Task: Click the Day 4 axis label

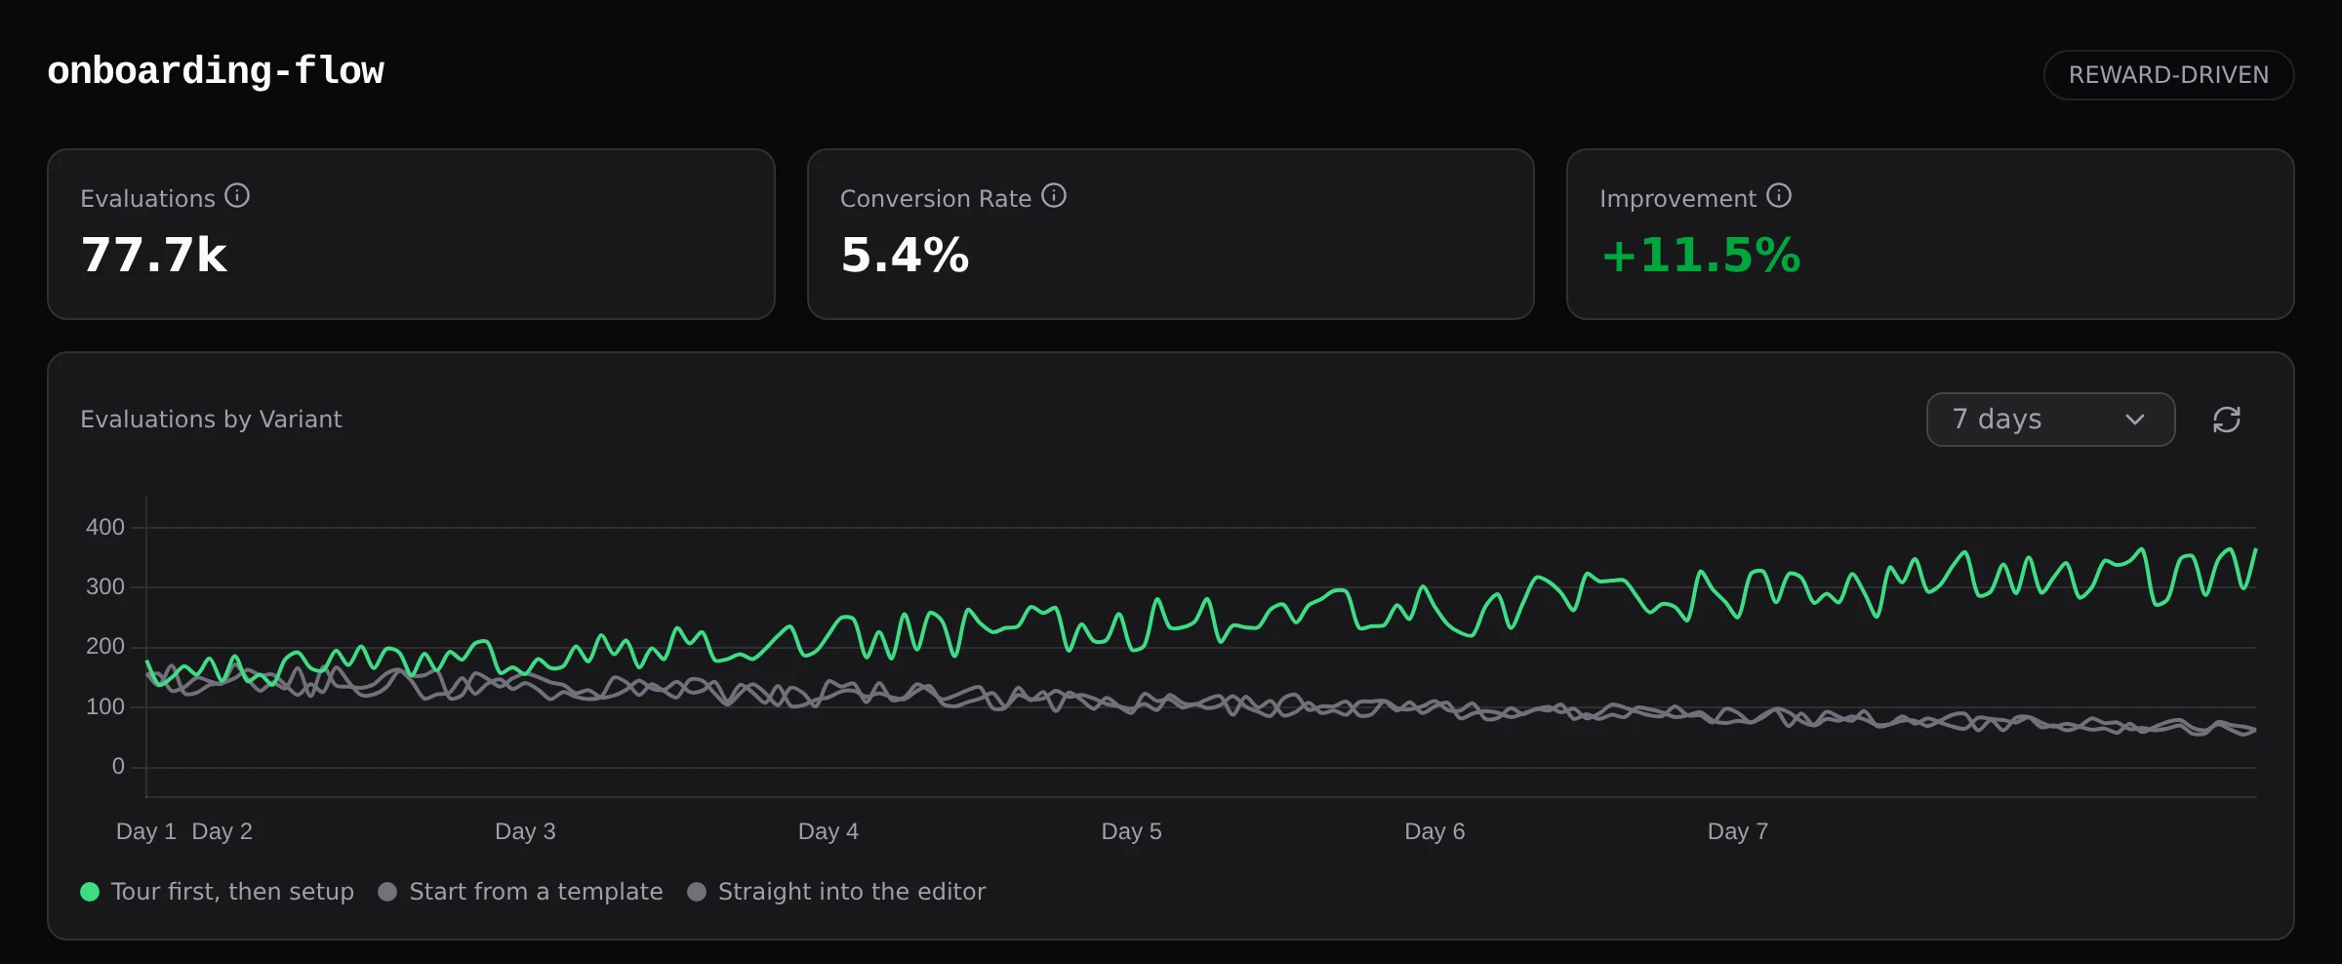Action: coord(828,831)
